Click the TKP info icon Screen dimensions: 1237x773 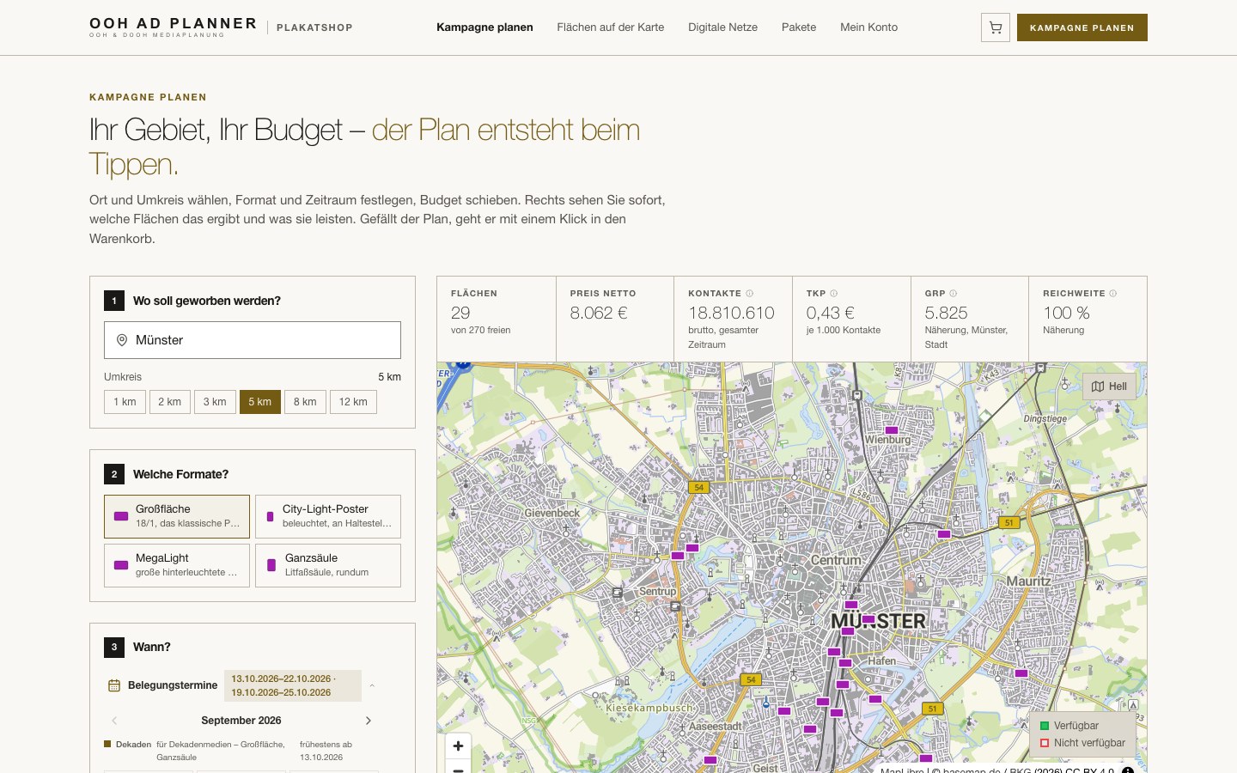(x=833, y=294)
